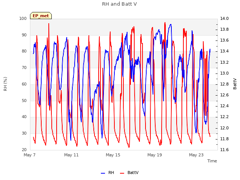Click the 13.8 tick on BattV axis
240x180 pixels.
pyautogui.click(x=224, y=29)
